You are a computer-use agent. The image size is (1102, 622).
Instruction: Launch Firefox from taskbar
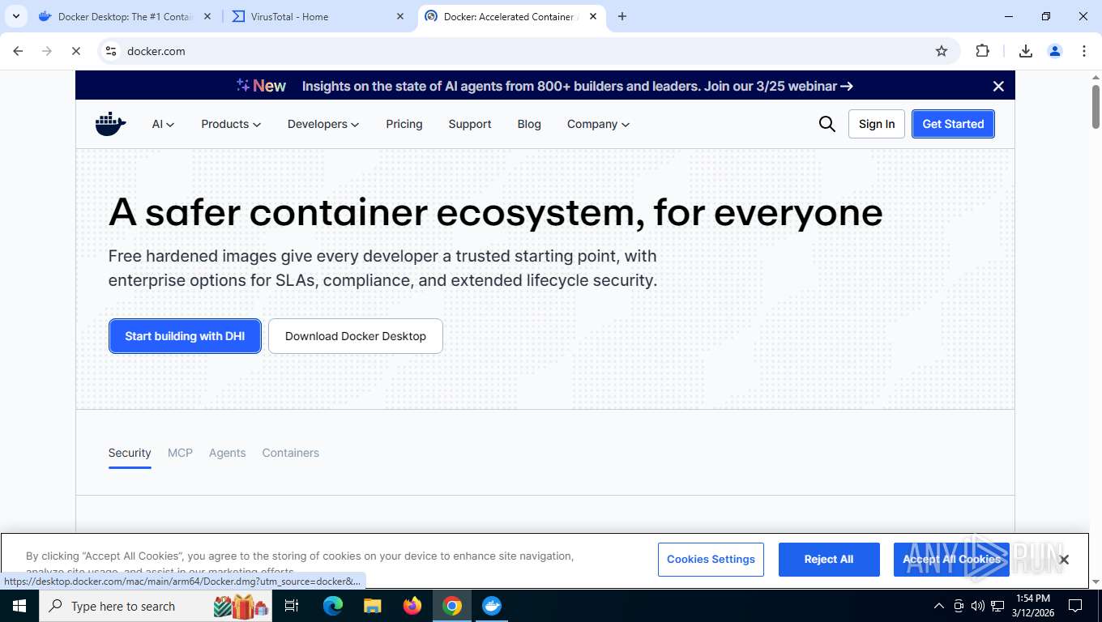pos(412,606)
